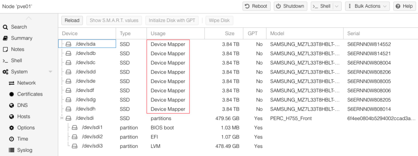Click the /dev/sdf disk icon
This screenshot has height=156, width=418.
click(69, 90)
